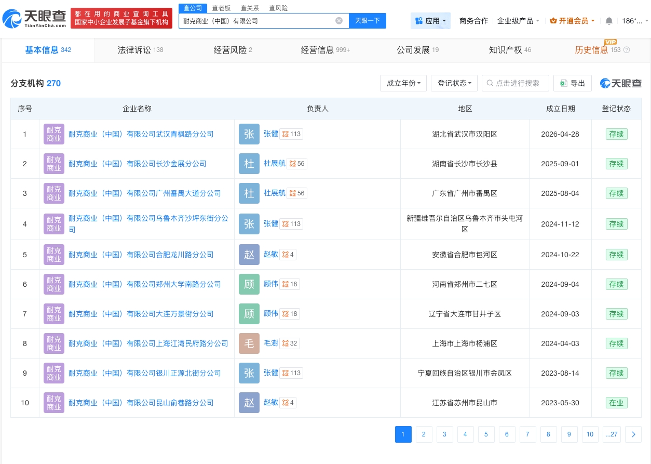Select the 查公司 search mode tab
The image size is (651, 464).
click(x=193, y=8)
